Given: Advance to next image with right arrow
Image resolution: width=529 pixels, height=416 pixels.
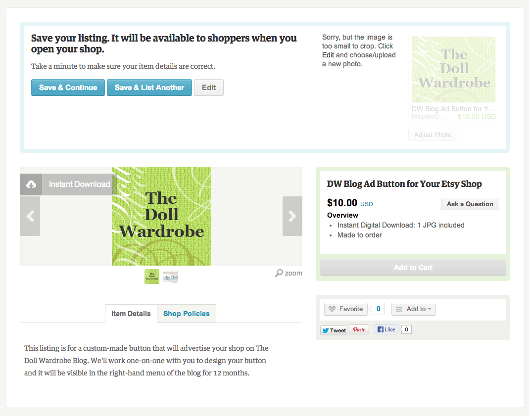Looking at the screenshot, I should coord(292,216).
